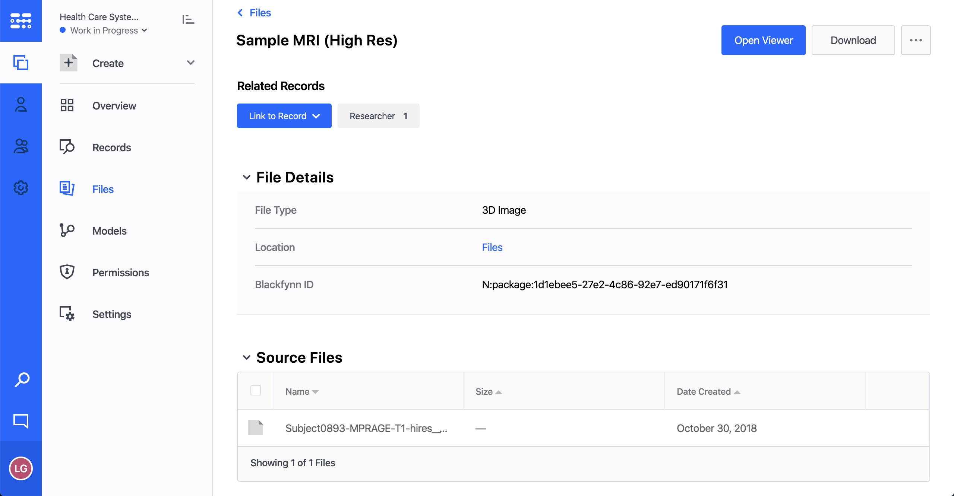Go to Records in the sidebar
This screenshot has height=496, width=954.
point(111,147)
